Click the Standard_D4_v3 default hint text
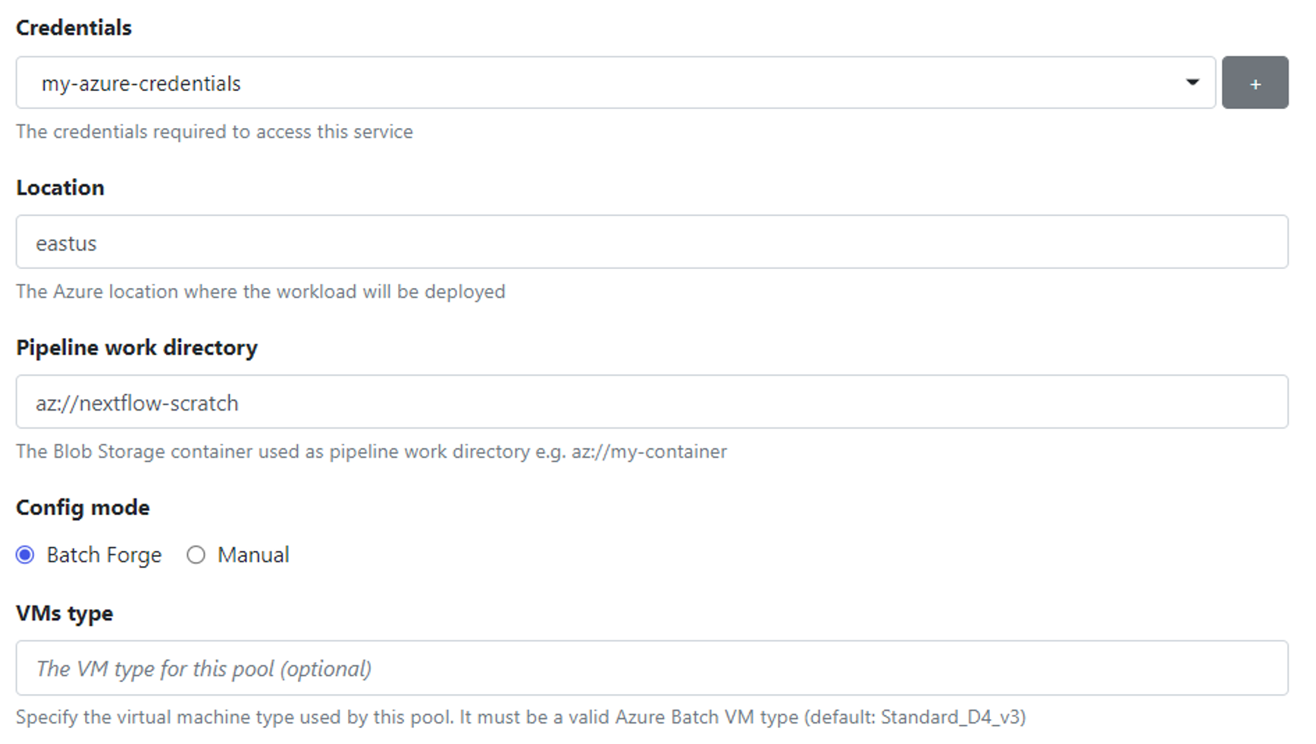1316x744 pixels. point(951,717)
